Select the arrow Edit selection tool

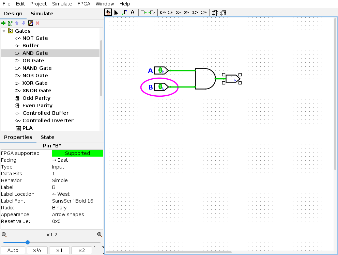point(116,13)
